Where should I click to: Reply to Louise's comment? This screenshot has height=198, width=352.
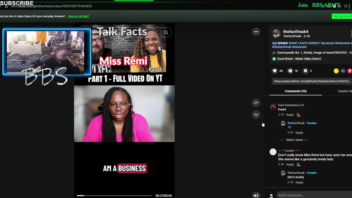tap(290, 164)
